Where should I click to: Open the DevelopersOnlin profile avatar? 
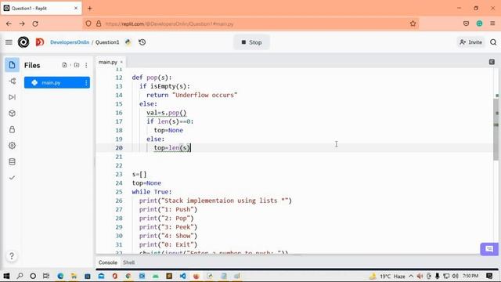40,42
